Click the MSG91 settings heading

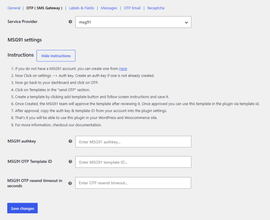pos(25,40)
